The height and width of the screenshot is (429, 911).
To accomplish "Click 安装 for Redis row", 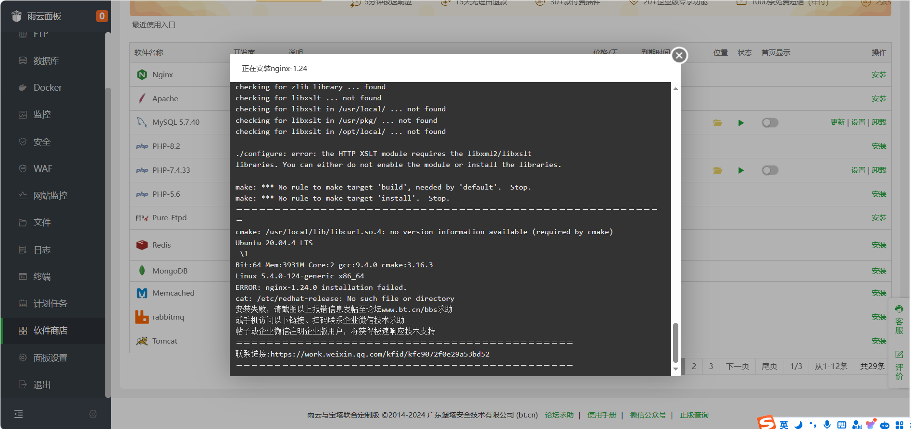I will tap(879, 245).
